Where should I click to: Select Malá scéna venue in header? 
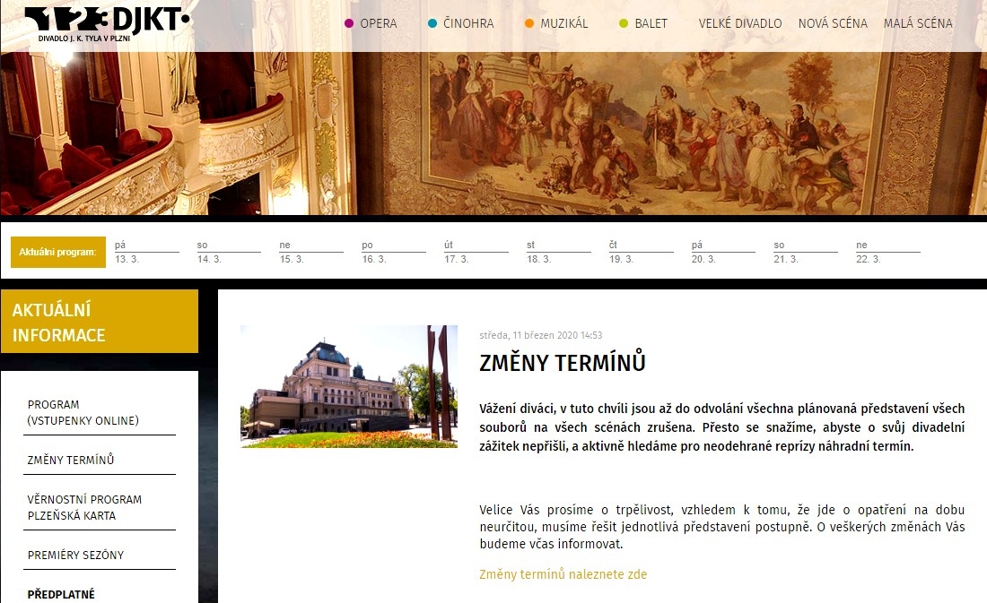pos(918,24)
